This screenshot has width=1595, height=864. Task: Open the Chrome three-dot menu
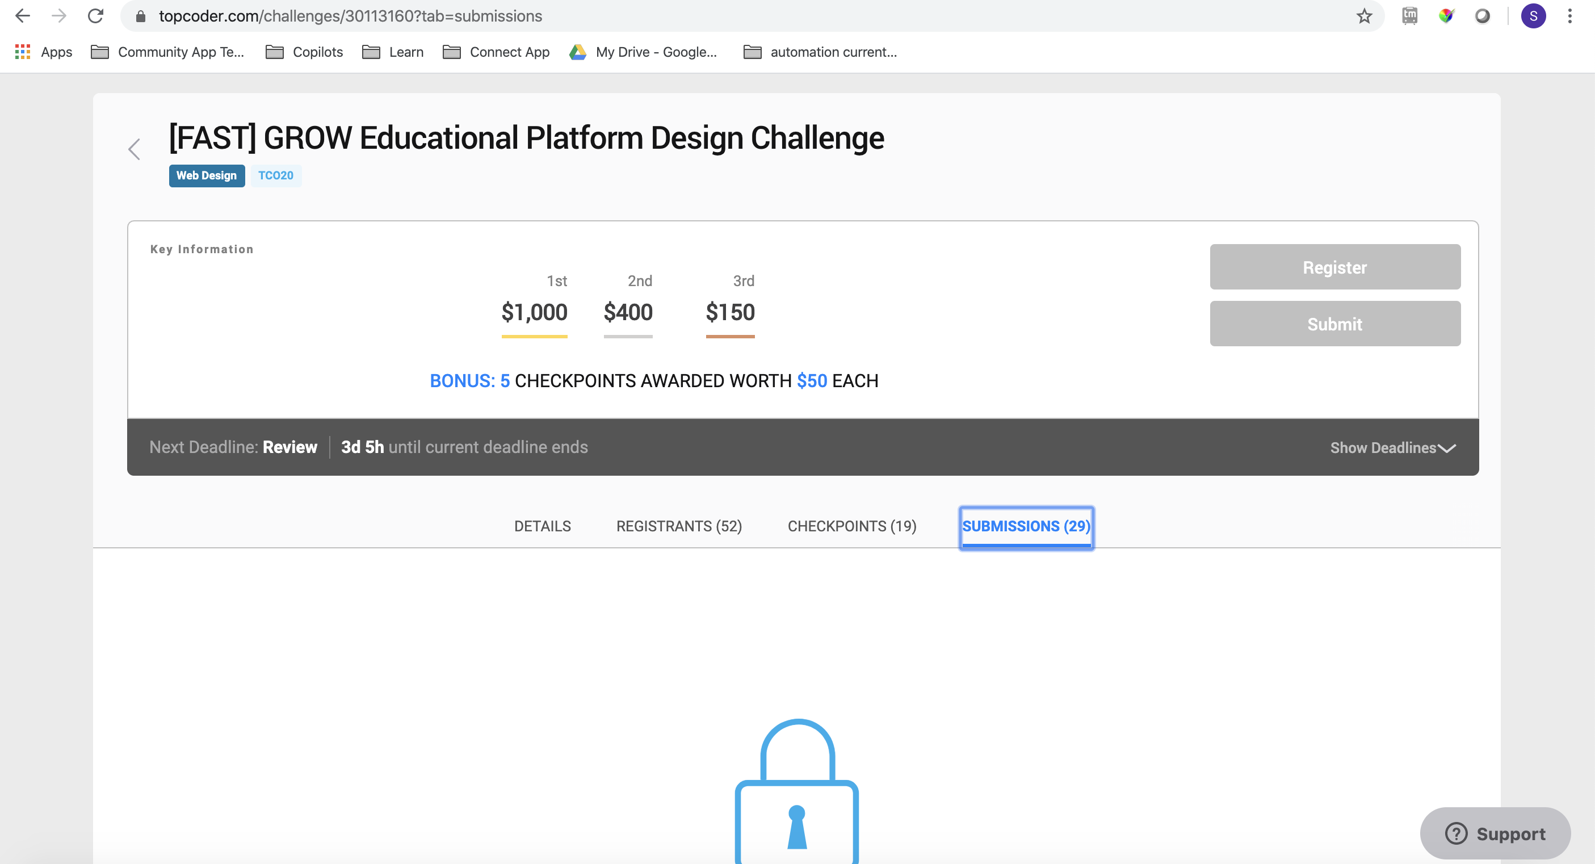tap(1569, 16)
